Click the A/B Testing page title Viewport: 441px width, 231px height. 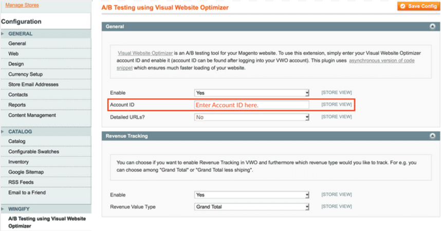(x=165, y=8)
